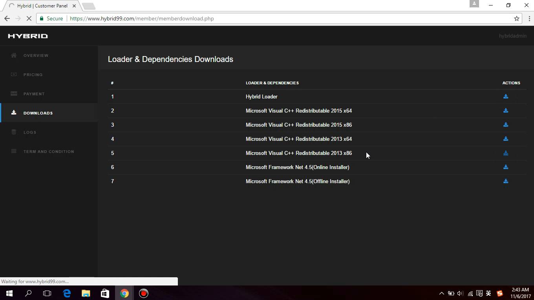Open Microsoft Store from taskbar
534x300 pixels.
105,293
